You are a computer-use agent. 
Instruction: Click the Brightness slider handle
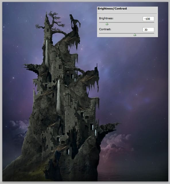(x=107, y=24)
